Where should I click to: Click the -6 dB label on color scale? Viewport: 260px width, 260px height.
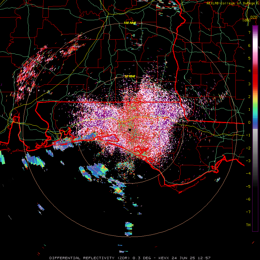pyautogui.click(x=248, y=199)
